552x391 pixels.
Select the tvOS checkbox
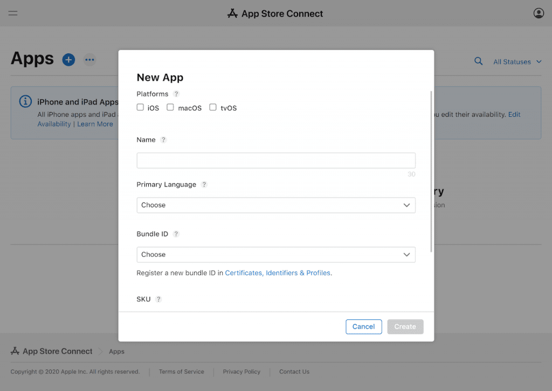point(212,107)
